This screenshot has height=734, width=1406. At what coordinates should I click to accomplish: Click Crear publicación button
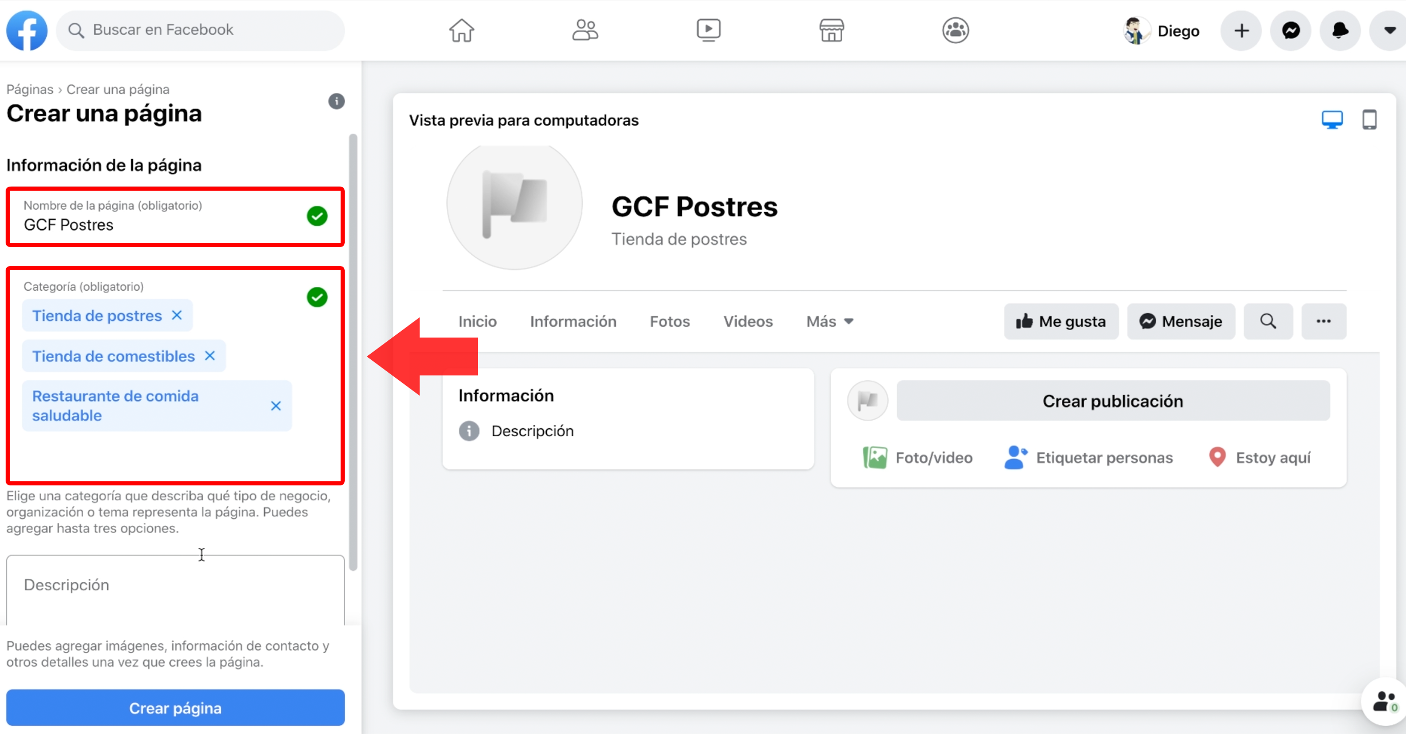1113,401
